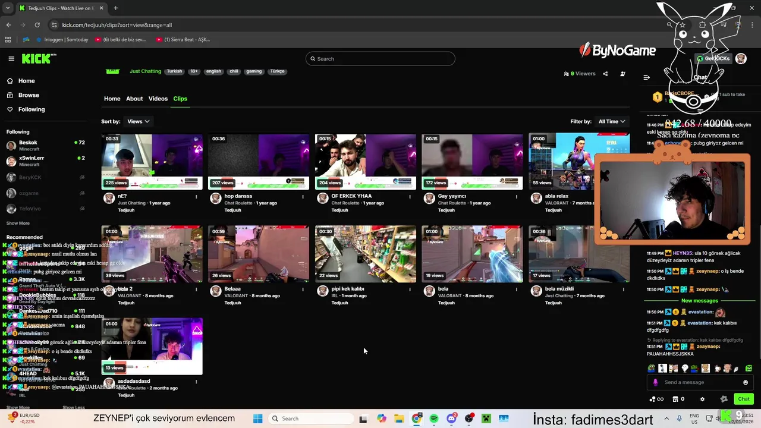Insert the first Pepe emote
The height and width of the screenshot is (428, 761).
(x=652, y=369)
